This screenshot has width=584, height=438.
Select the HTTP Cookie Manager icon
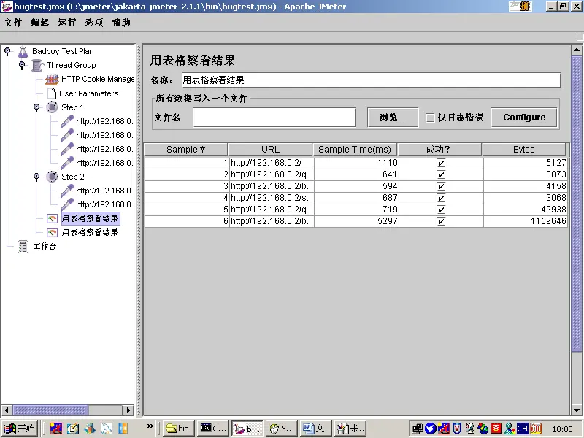52,80
